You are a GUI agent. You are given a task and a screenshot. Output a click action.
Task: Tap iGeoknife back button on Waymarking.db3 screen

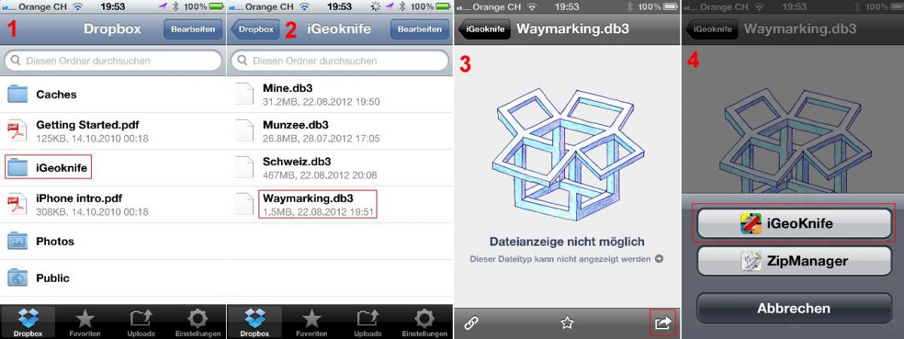click(483, 29)
